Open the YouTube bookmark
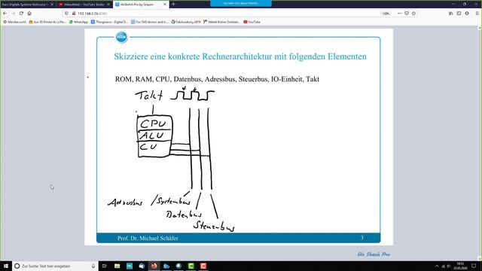This screenshot has height=271, width=482. [x=252, y=22]
